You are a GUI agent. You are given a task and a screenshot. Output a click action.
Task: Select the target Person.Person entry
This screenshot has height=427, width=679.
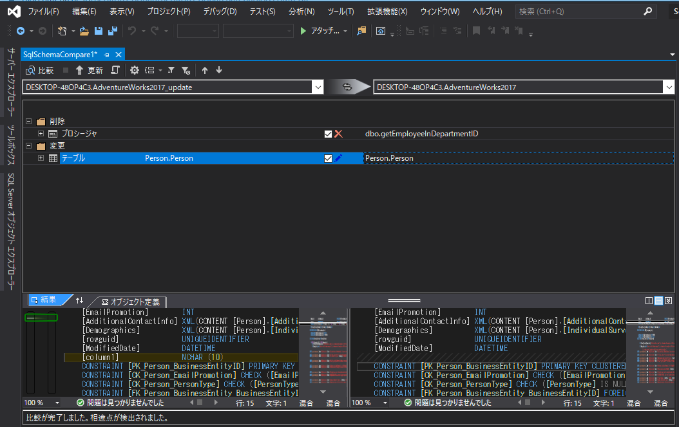coord(389,158)
